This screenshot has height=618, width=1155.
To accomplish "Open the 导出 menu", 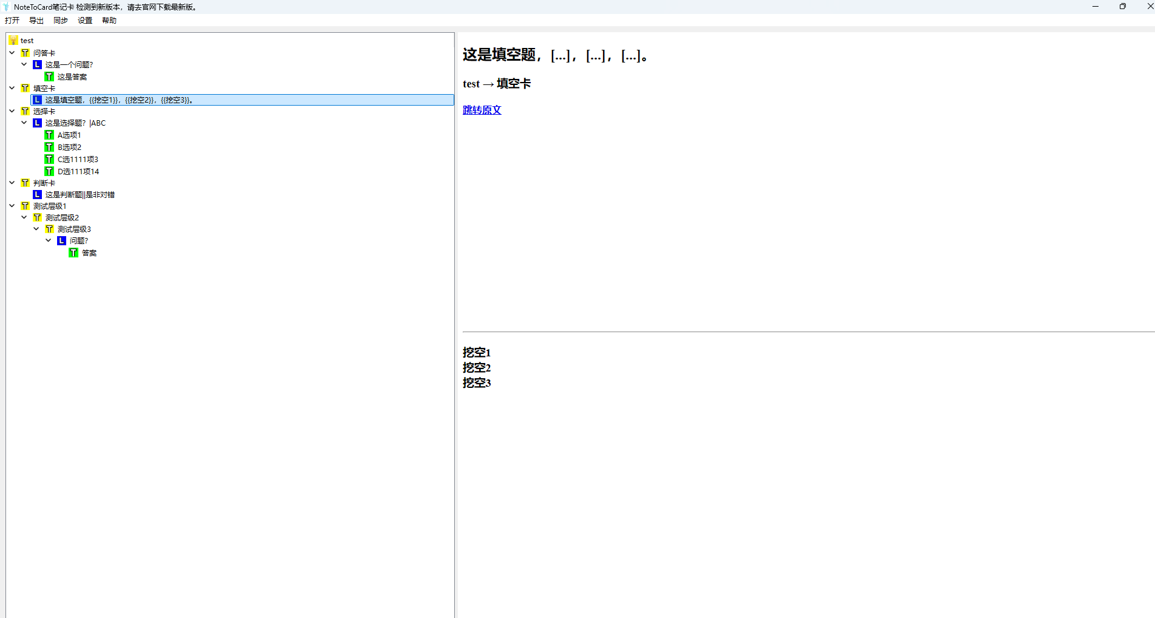I will tap(36, 21).
